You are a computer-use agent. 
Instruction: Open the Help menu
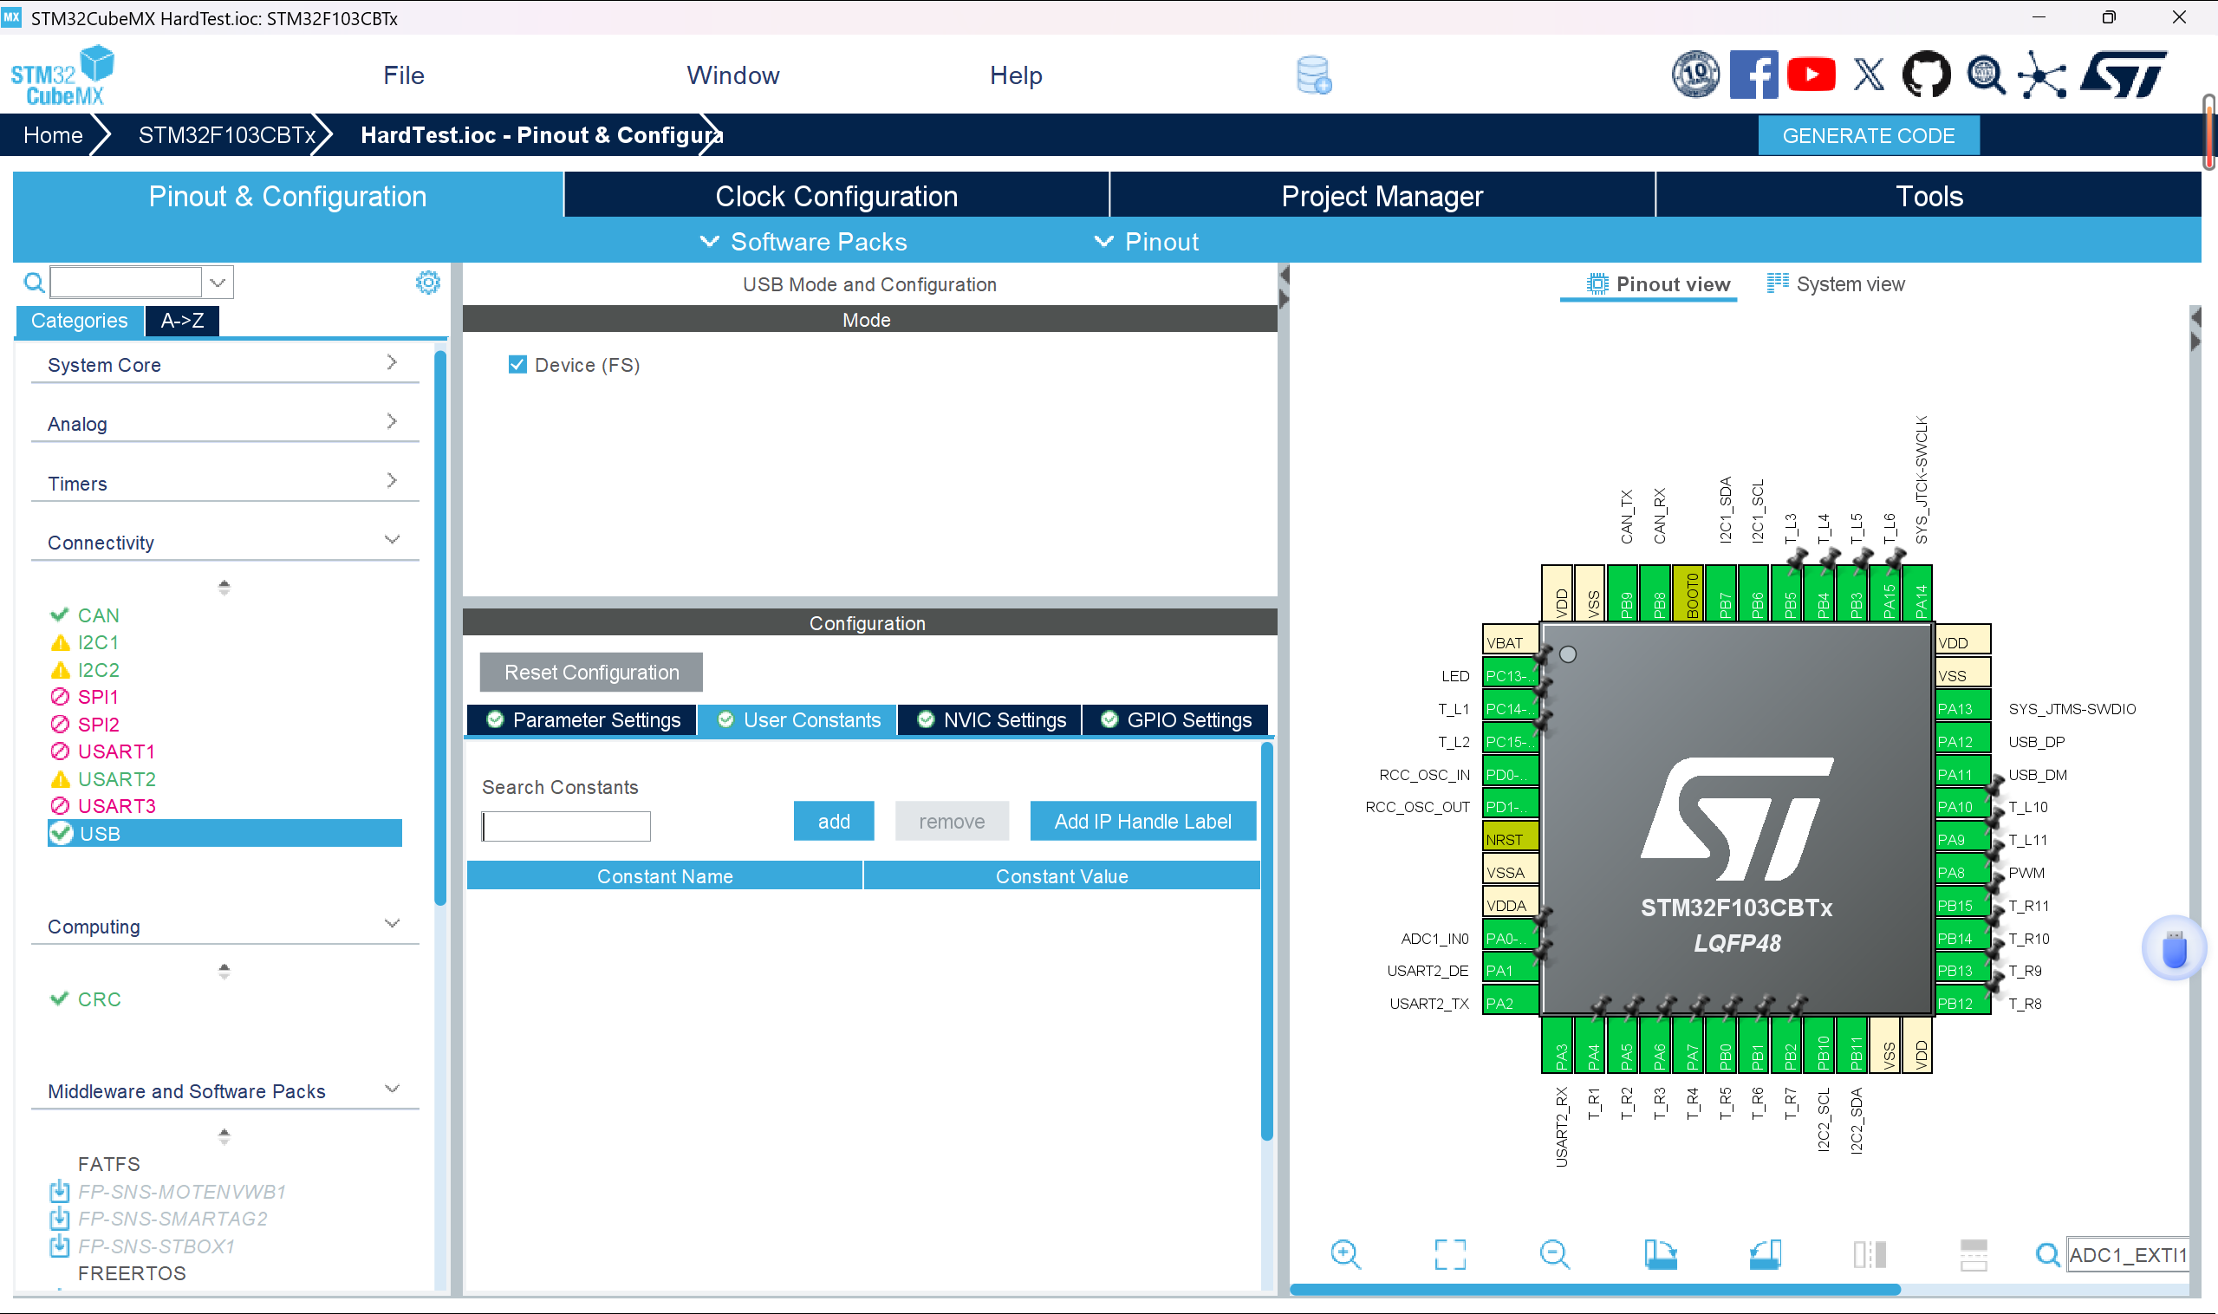pyautogui.click(x=1016, y=75)
